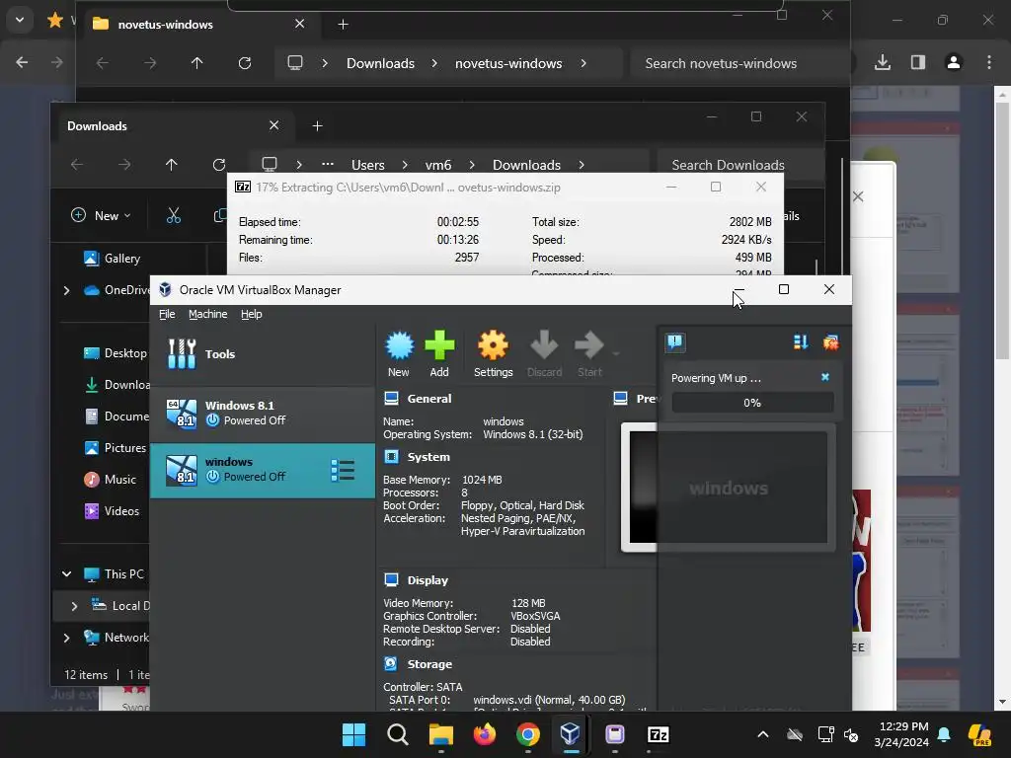Click the Storage section header

click(x=429, y=664)
